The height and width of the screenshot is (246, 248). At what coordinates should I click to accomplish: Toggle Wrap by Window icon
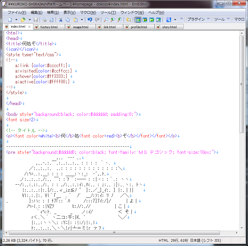(152, 20)
